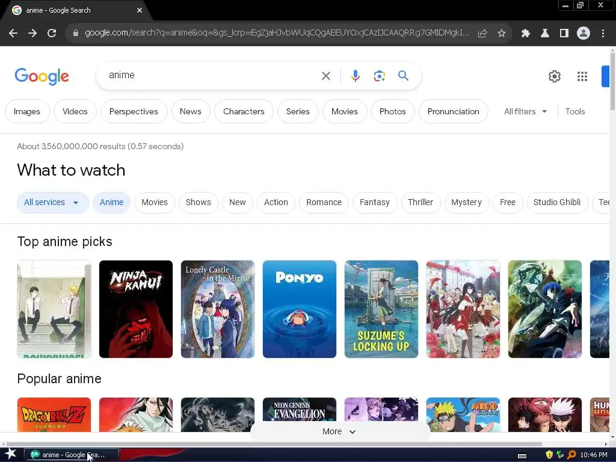Select the Pronunciation search chip
The width and height of the screenshot is (616, 462).
point(454,111)
